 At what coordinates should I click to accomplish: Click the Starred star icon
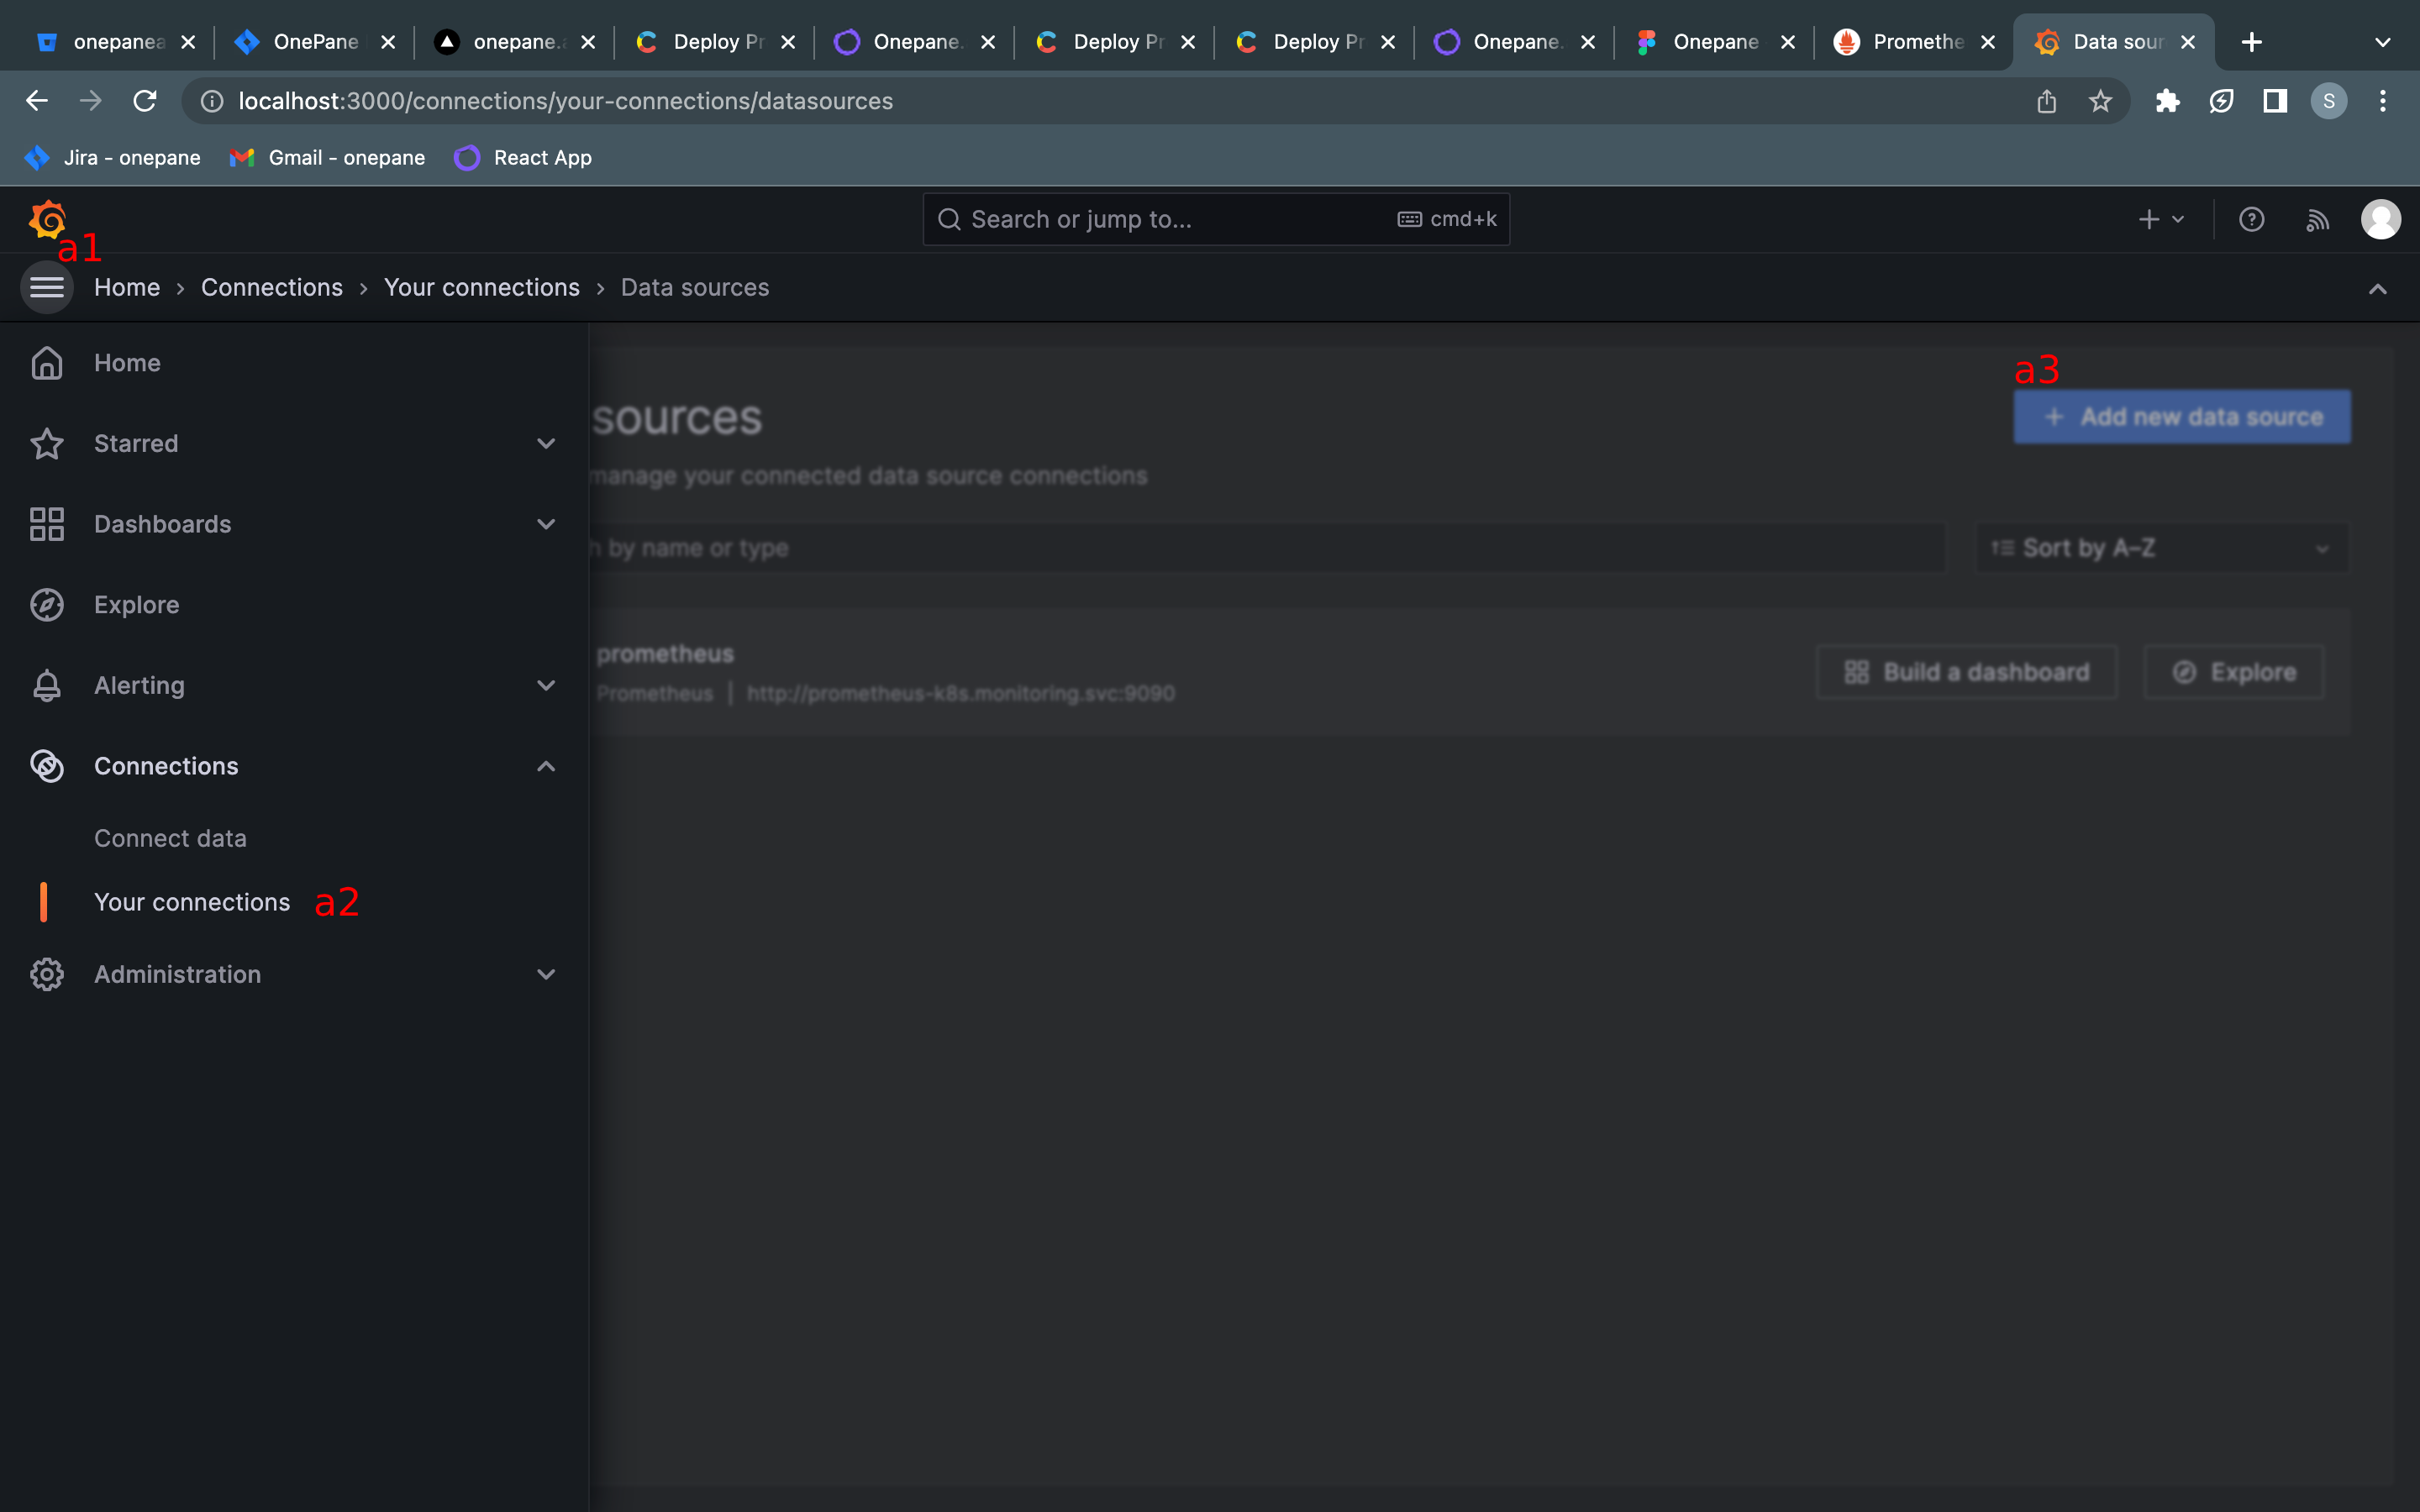pyautogui.click(x=47, y=443)
